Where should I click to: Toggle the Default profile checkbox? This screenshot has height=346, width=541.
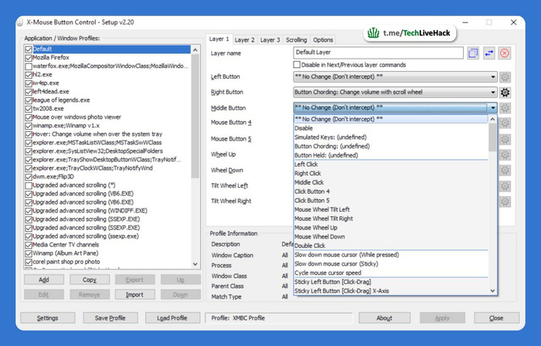point(29,49)
